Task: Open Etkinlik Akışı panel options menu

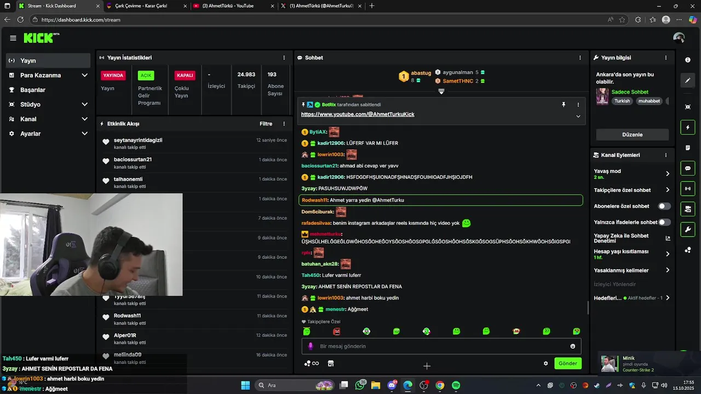Action: [x=284, y=124]
